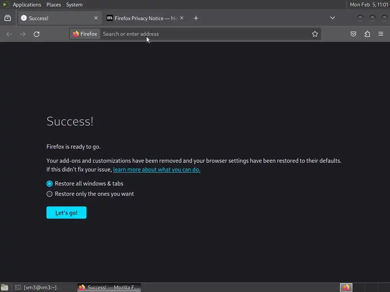The width and height of the screenshot is (390, 292).
Task: Click the Firefox identity badge in the address bar
Action: pos(85,34)
